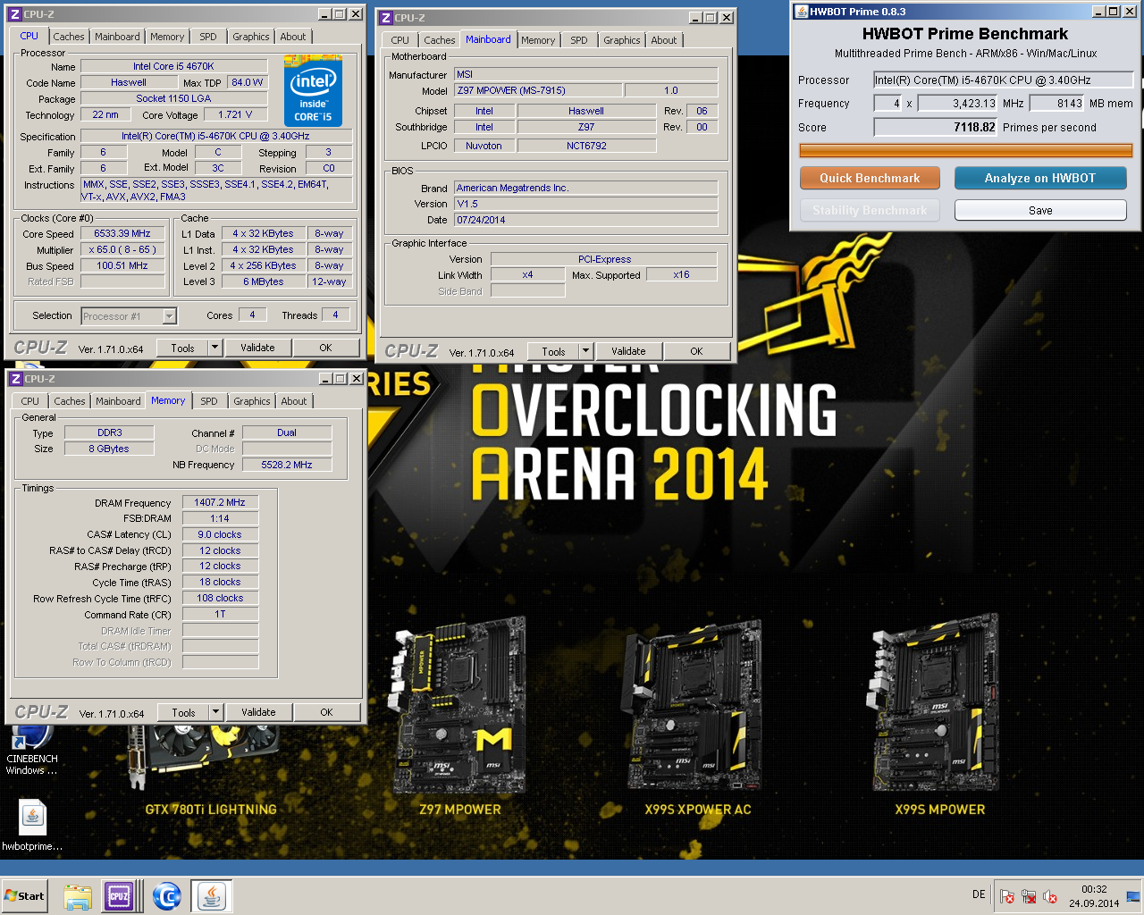Click the Tools button in CPU window
This screenshot has height=915, width=1144.
tap(182, 348)
